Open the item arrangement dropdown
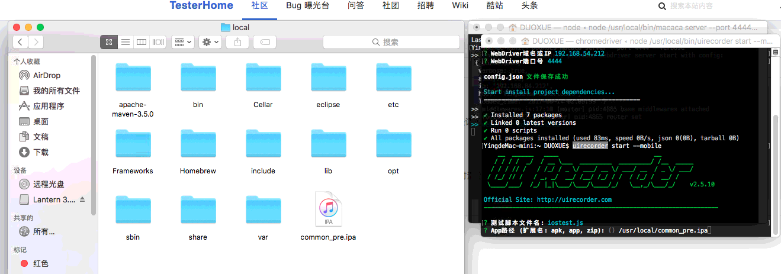781x274 pixels. point(183,42)
